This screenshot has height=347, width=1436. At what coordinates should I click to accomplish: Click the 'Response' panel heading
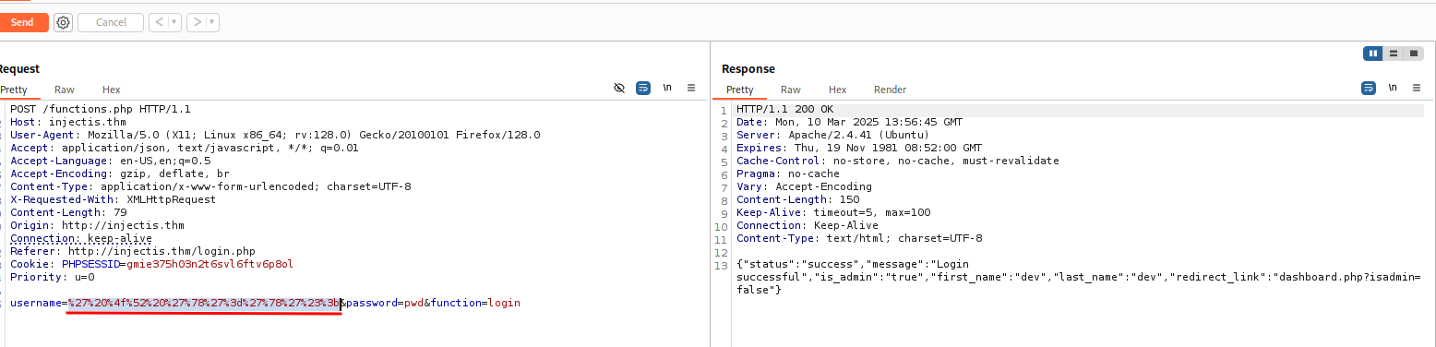[x=748, y=69]
